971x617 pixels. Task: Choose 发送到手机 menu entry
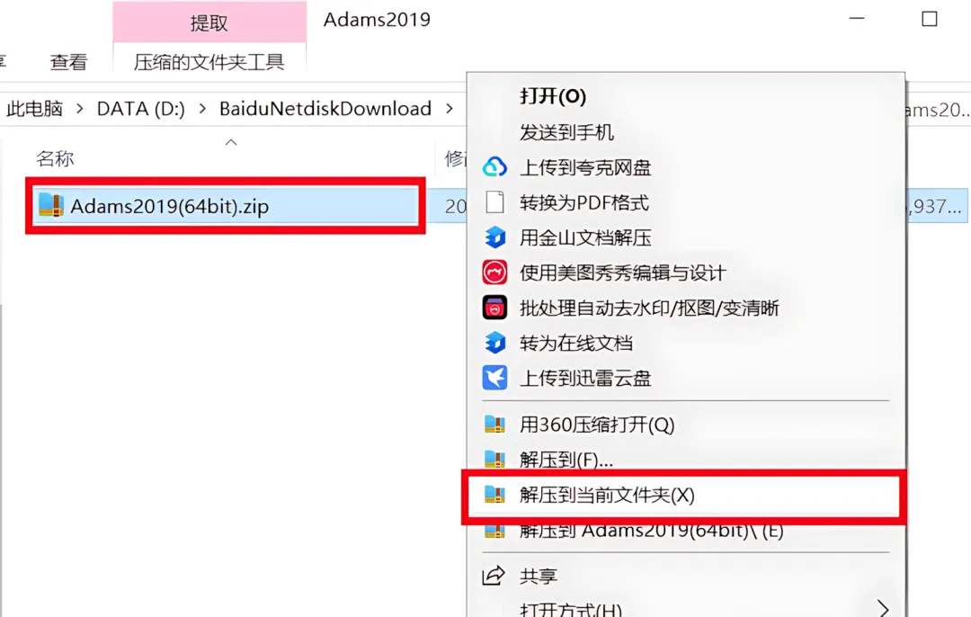pos(566,132)
